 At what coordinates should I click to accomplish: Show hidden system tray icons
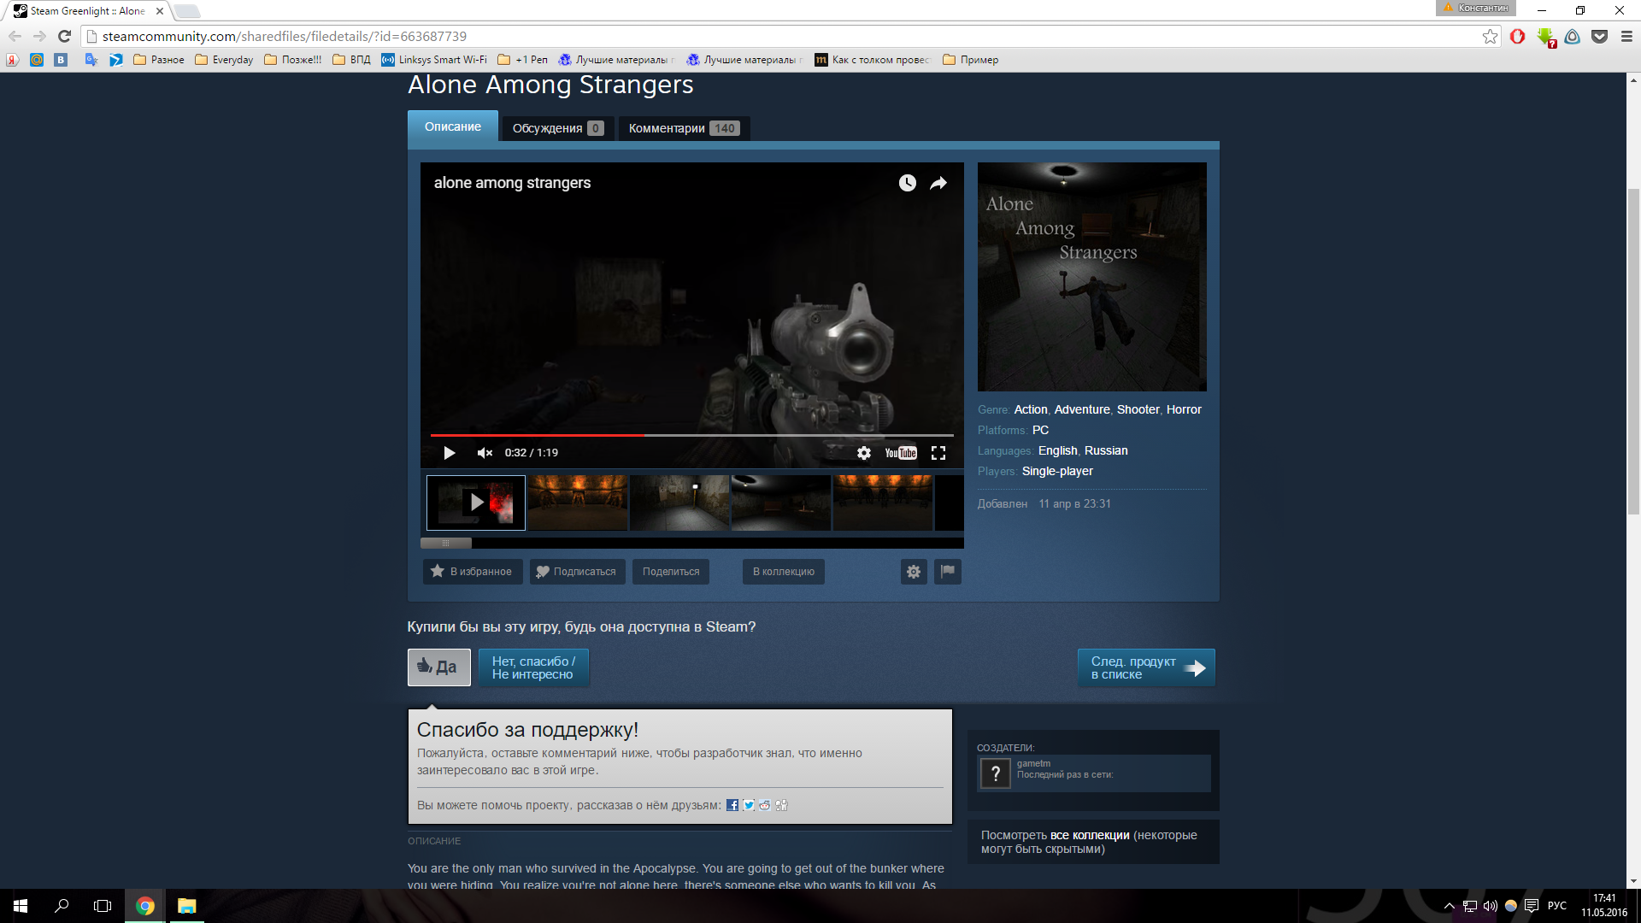click(1449, 906)
